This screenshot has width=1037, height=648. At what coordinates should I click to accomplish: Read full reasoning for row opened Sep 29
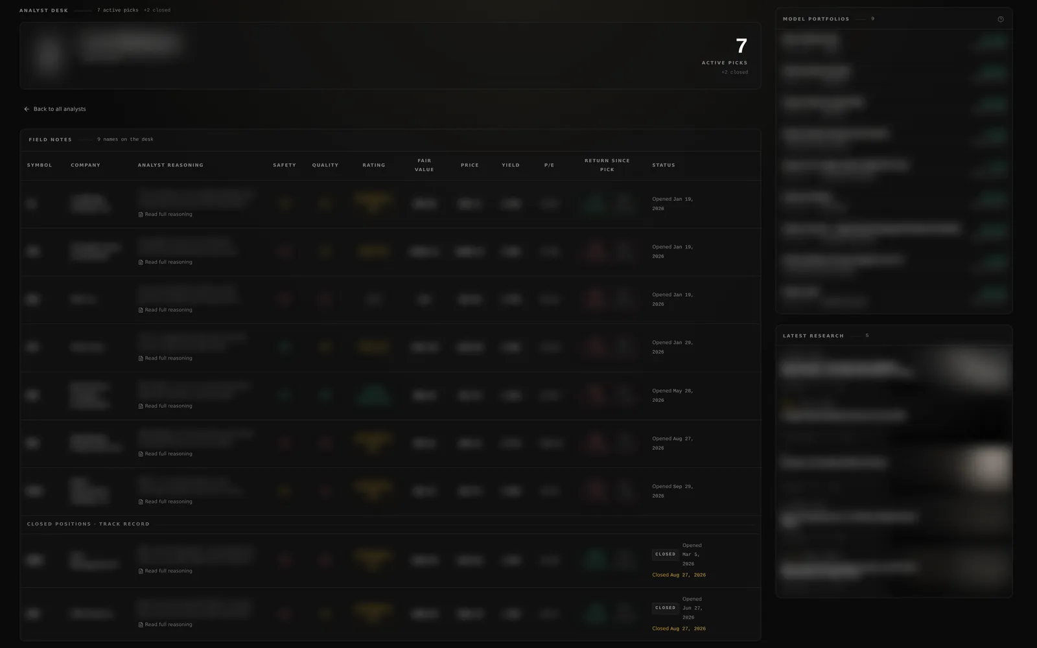pyautogui.click(x=165, y=502)
